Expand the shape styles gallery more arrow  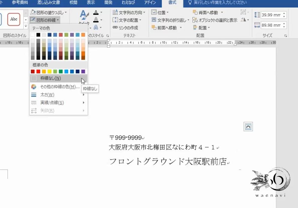26,26
